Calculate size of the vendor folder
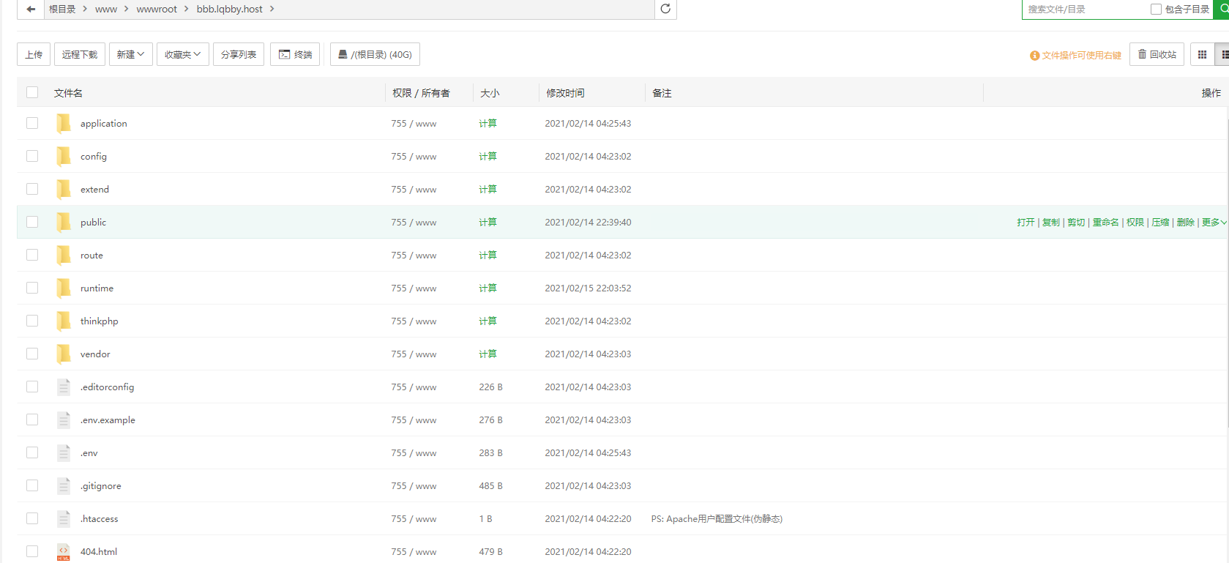This screenshot has height=563, width=1229. pos(488,354)
